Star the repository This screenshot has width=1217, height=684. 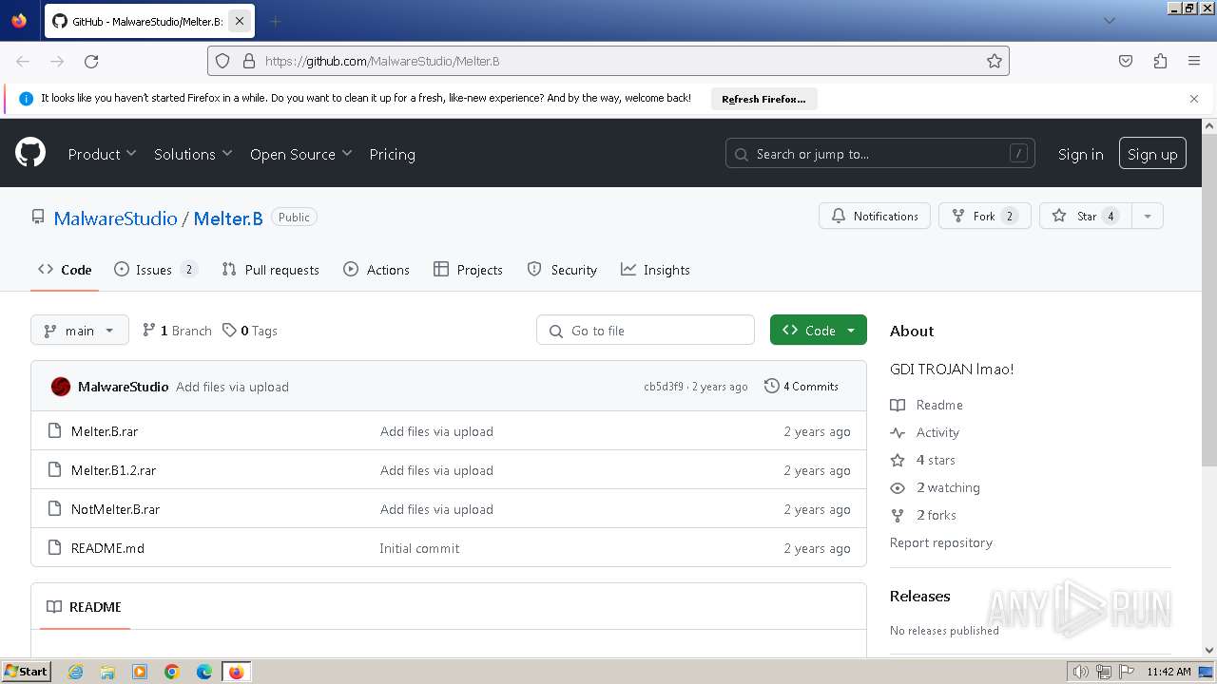click(x=1086, y=216)
